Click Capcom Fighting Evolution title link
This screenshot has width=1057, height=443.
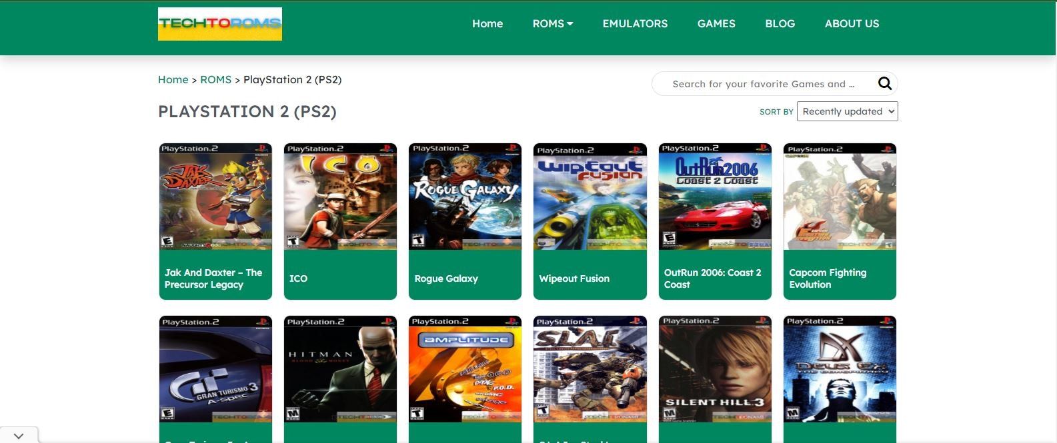click(828, 278)
